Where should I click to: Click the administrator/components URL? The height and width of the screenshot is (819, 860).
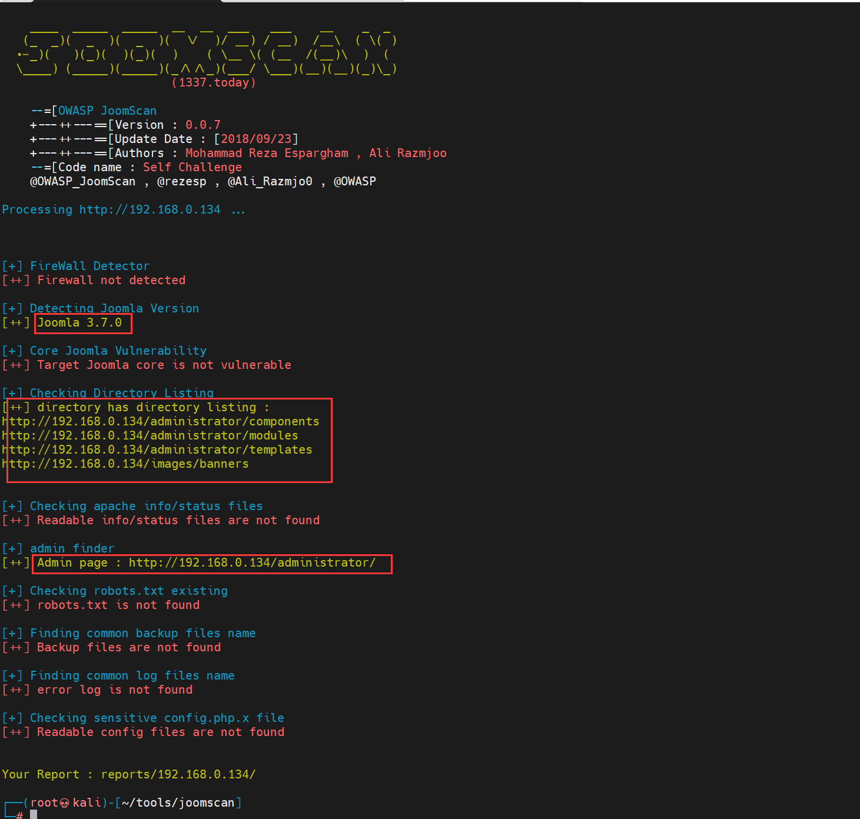[x=161, y=421]
